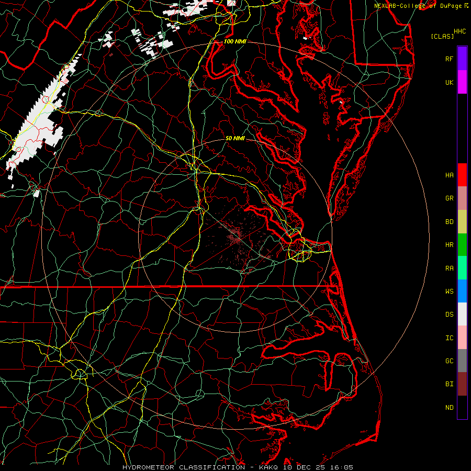The width and height of the screenshot is (471, 471).
Task: Click the UK legend label
Action: click(450, 82)
